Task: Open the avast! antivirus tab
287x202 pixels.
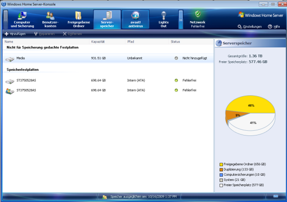Action: (135, 20)
